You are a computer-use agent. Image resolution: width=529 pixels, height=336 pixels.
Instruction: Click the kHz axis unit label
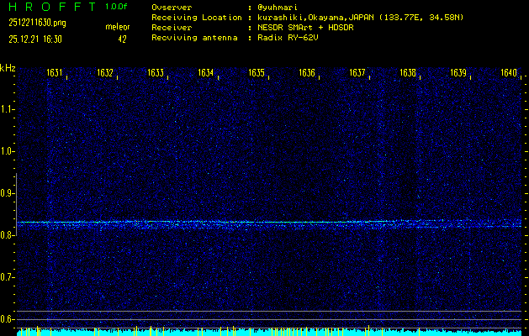(x=8, y=67)
